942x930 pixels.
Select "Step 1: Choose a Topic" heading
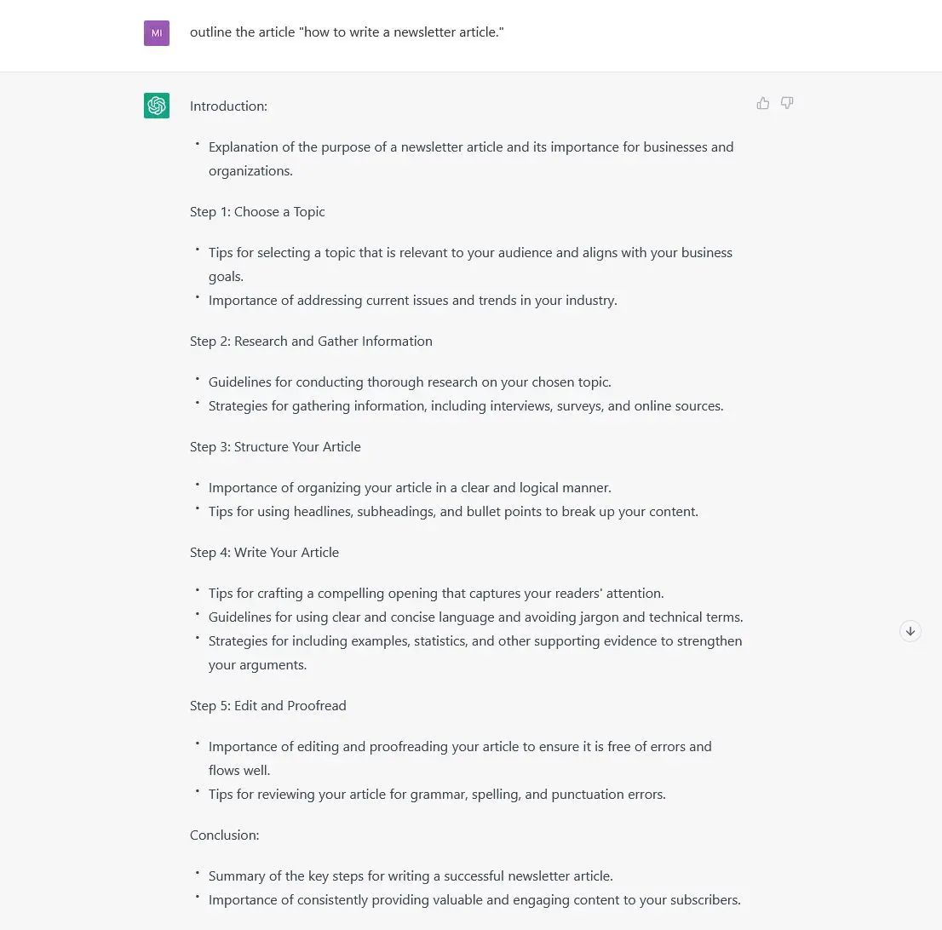tap(257, 211)
